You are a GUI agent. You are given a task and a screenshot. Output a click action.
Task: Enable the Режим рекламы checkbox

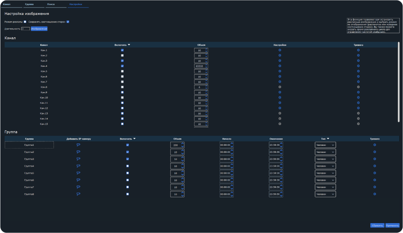pos(25,22)
